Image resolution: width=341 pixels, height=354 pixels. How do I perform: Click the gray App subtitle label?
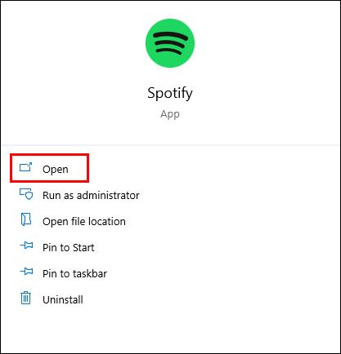coord(170,114)
